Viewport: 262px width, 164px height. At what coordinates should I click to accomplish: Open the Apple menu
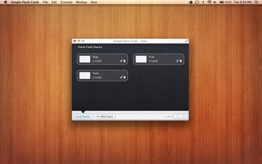pos(6,2)
